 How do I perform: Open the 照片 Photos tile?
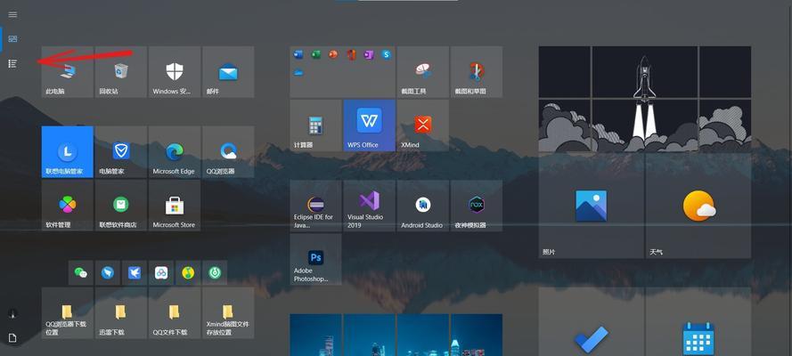pos(591,206)
